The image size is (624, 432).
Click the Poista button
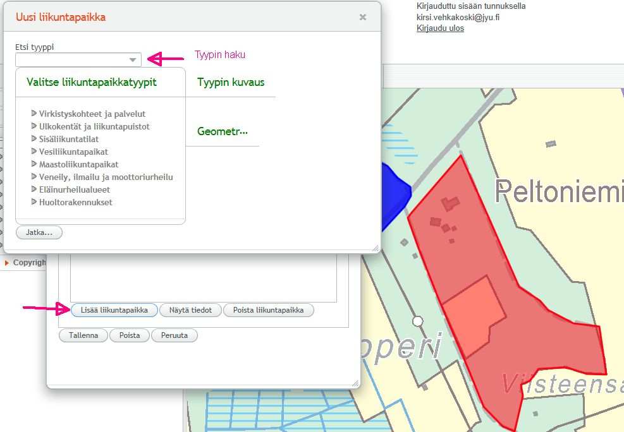(130, 335)
